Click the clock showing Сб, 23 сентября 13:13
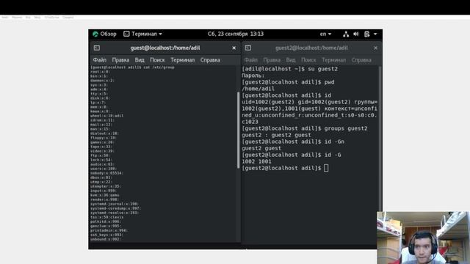 tap(236, 34)
